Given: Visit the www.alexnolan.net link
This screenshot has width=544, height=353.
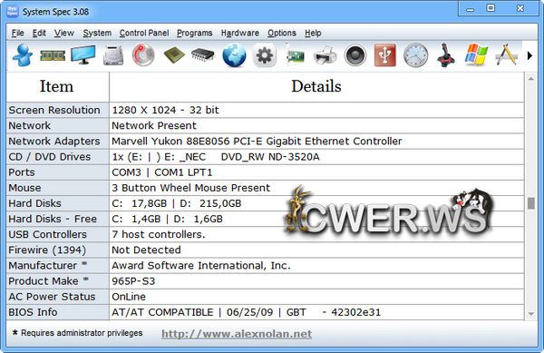Looking at the screenshot, I should [x=237, y=334].
